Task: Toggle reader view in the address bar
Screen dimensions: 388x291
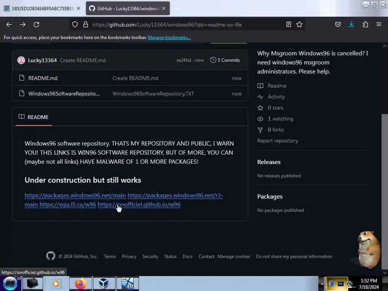Action: 288,24
